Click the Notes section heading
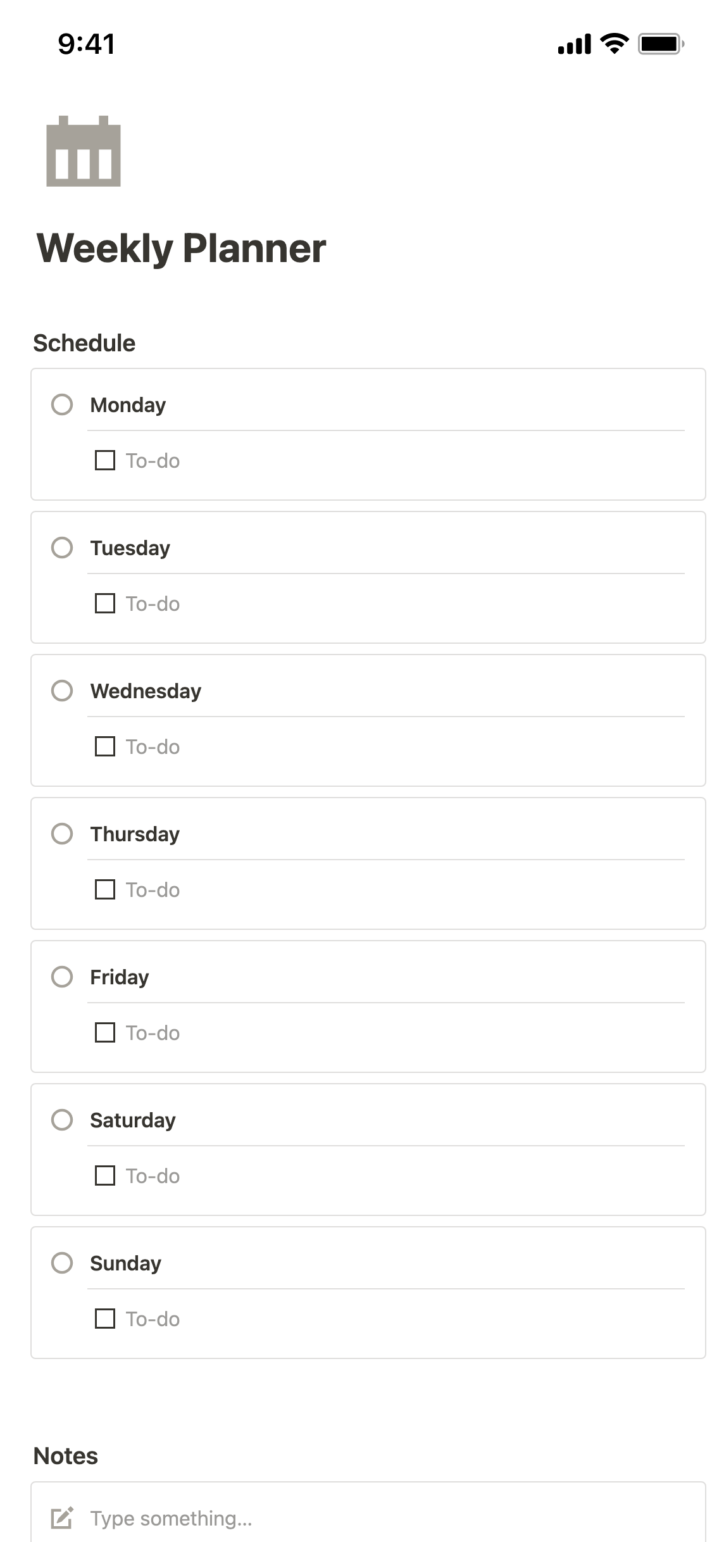 pyautogui.click(x=66, y=1456)
